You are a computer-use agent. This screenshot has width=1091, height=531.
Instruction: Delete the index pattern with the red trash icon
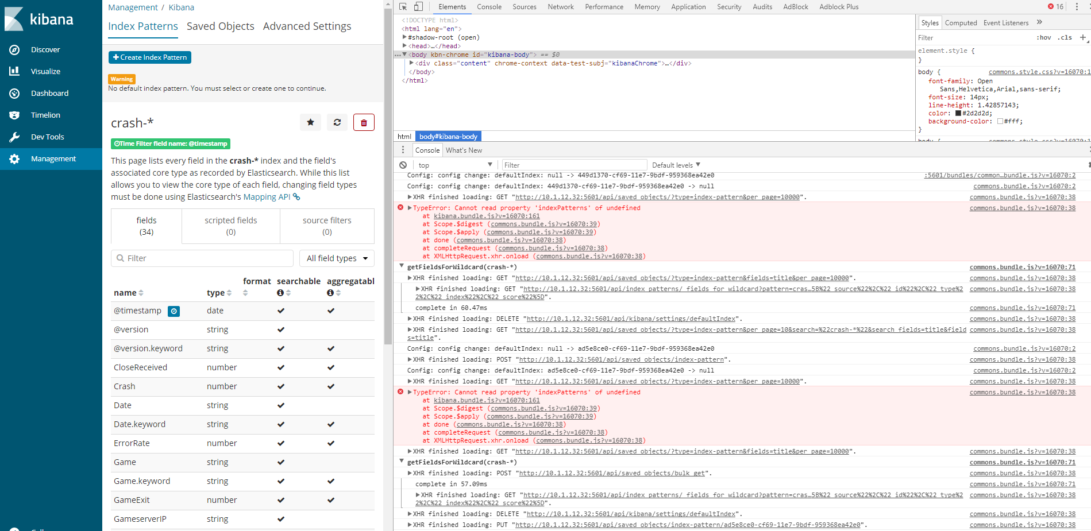(x=364, y=122)
